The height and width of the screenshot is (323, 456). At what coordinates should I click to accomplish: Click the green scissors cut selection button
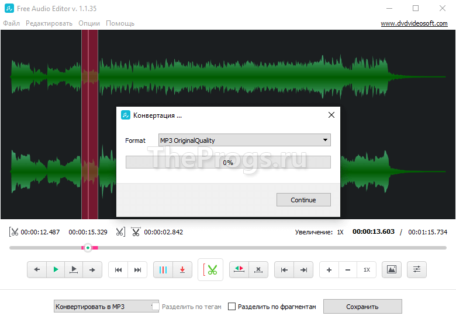point(210,269)
